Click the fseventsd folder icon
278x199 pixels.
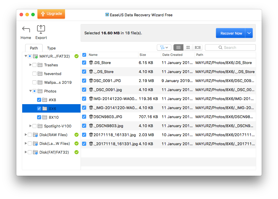[40, 74]
